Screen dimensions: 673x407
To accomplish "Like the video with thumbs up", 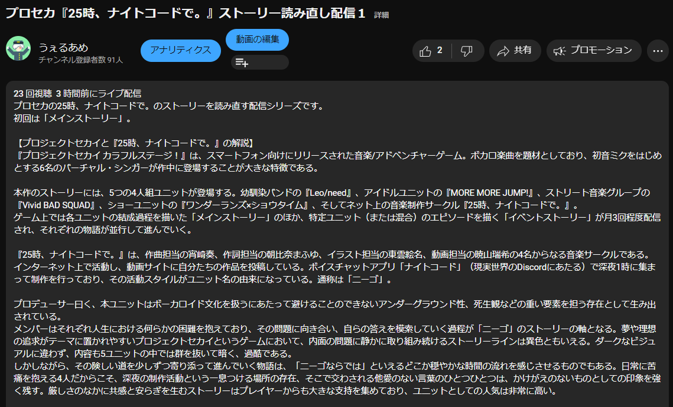I will click(x=432, y=51).
